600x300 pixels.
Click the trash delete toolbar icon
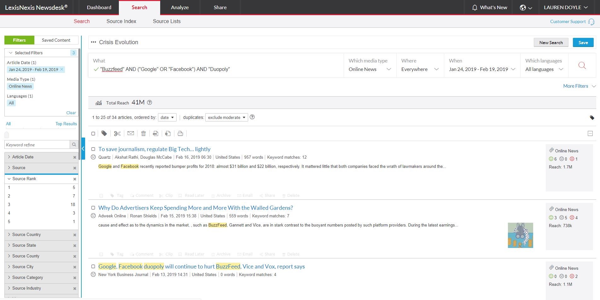(x=143, y=133)
